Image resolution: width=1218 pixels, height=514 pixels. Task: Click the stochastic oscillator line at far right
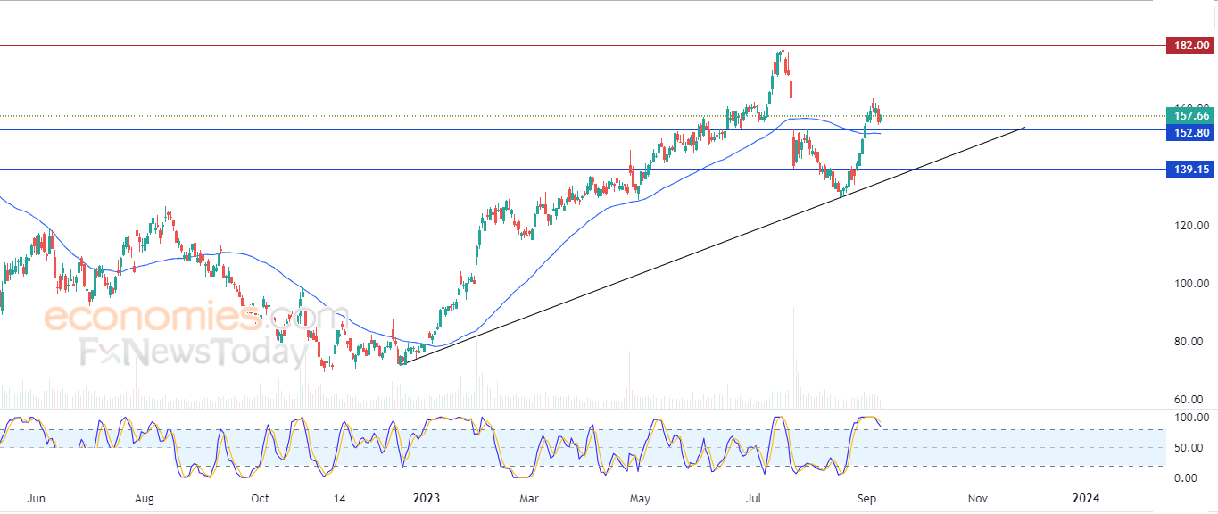pos(876,419)
